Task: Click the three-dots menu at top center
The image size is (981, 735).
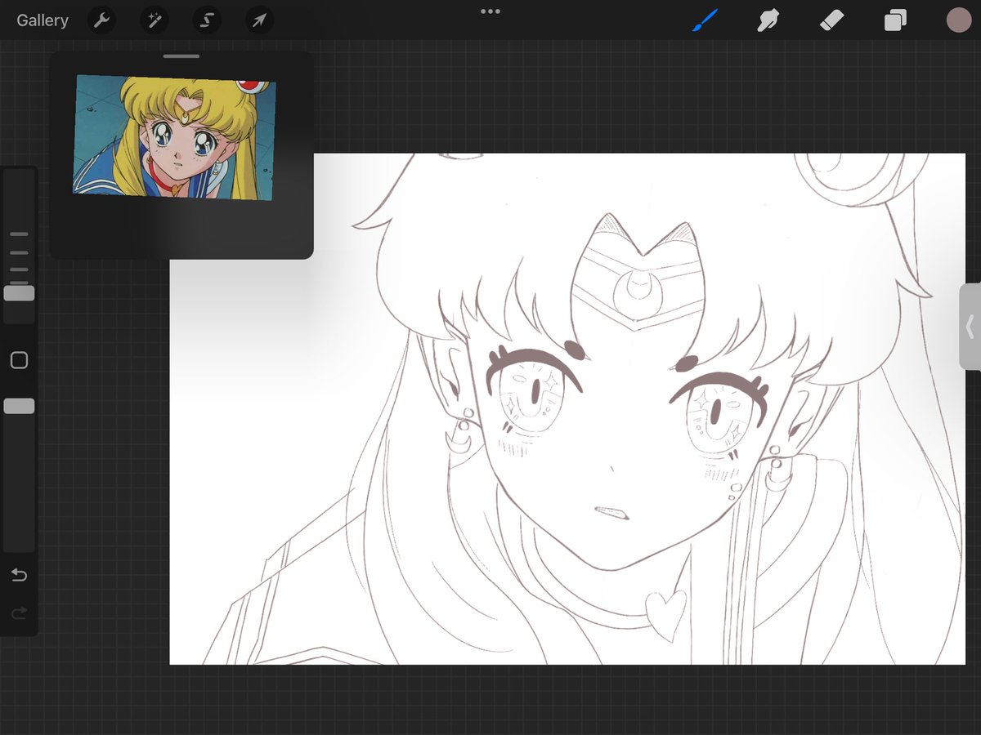Action: point(490,11)
